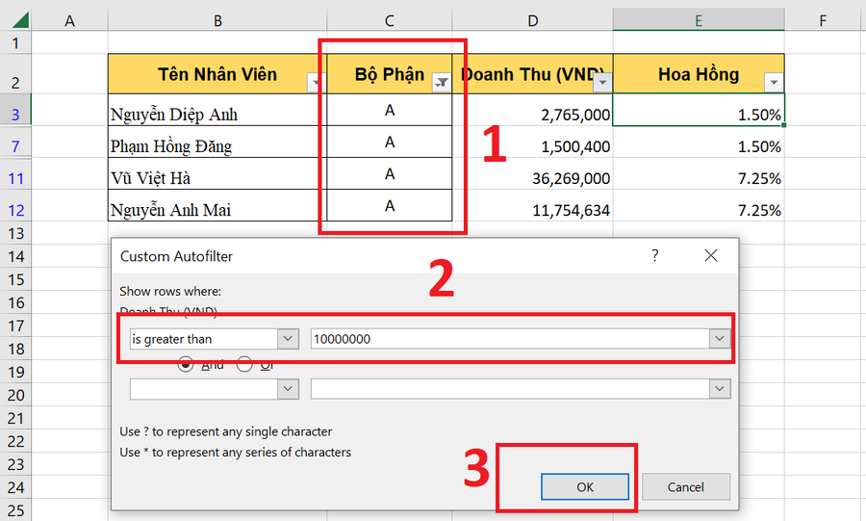Click the Tên Nhân Viên header cell
Viewport: 866px width, 521px height.
pos(217,73)
